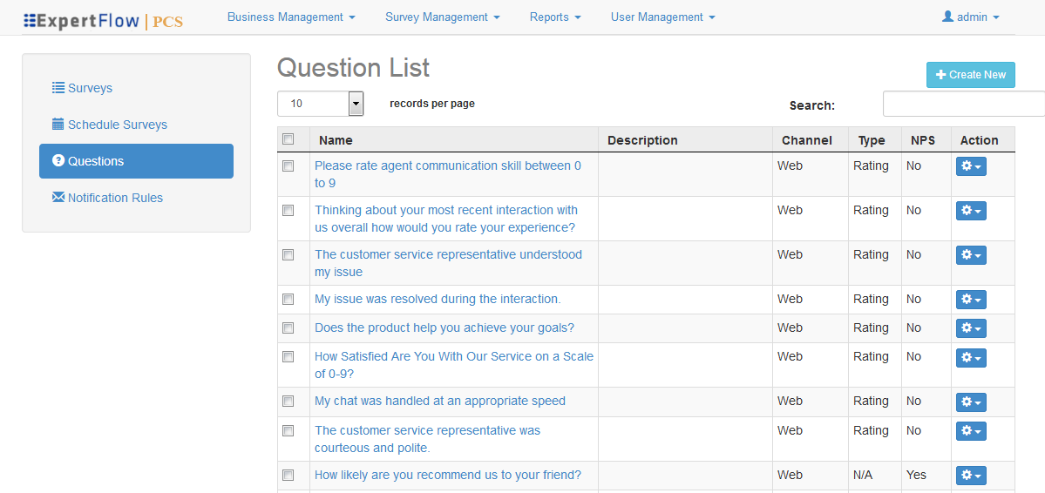Click into the Search input field

[x=963, y=104]
